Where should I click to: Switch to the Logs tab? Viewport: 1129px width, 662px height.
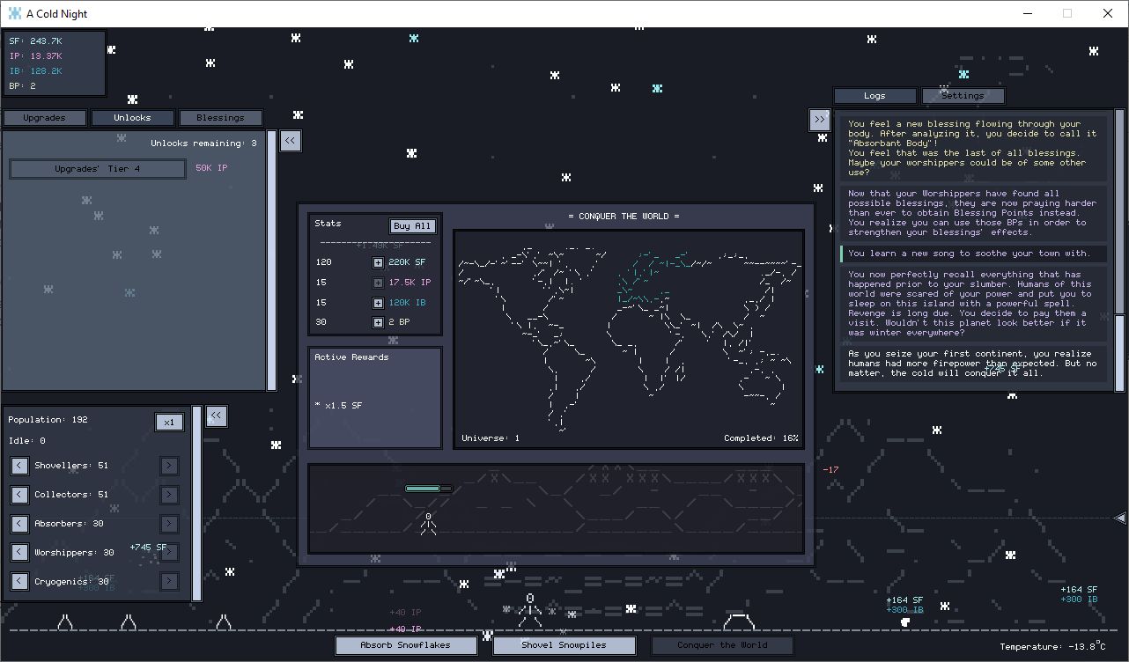click(874, 95)
